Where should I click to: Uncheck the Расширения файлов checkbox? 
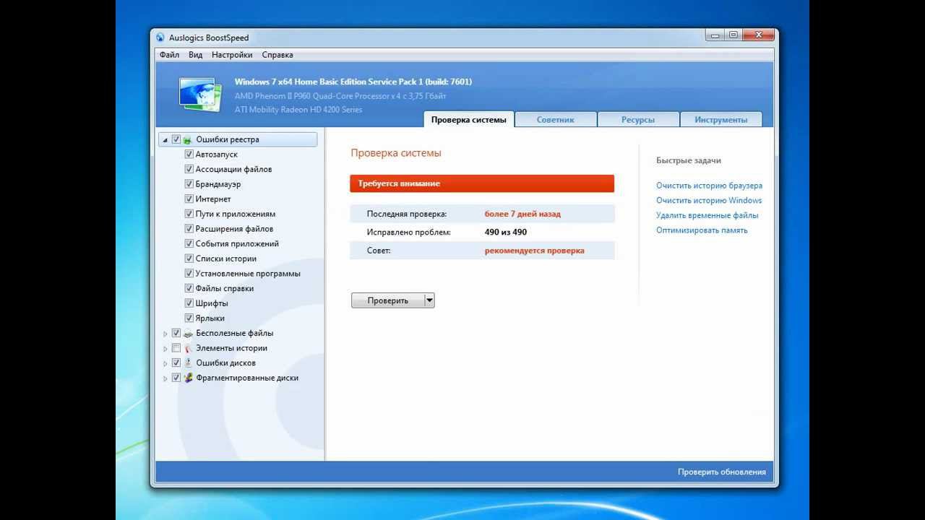click(x=189, y=229)
